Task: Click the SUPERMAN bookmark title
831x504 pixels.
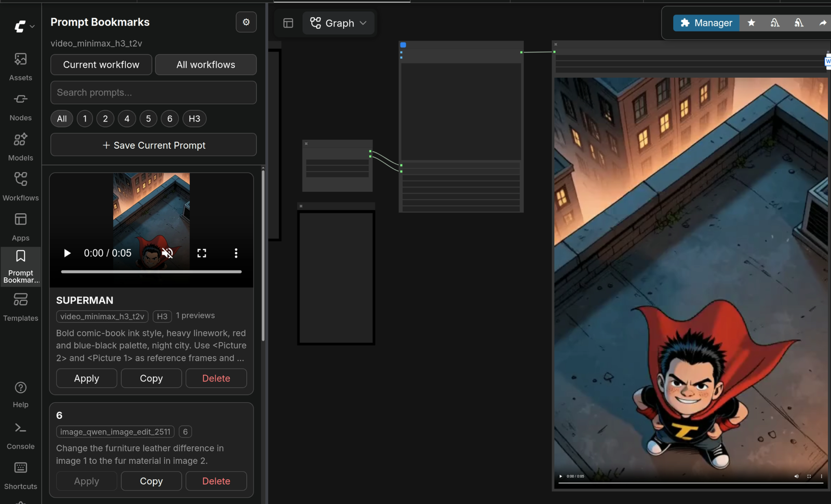Action: [x=85, y=301]
